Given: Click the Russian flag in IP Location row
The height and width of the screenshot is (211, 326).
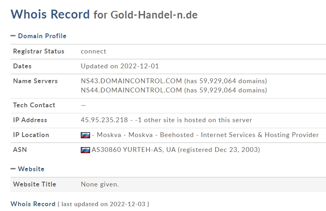Looking at the screenshot, I should click(x=86, y=135).
